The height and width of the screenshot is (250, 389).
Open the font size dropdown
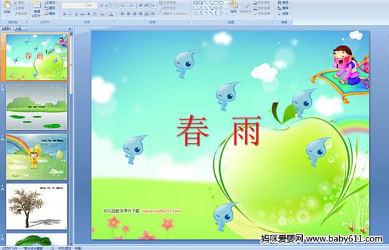(93, 5)
